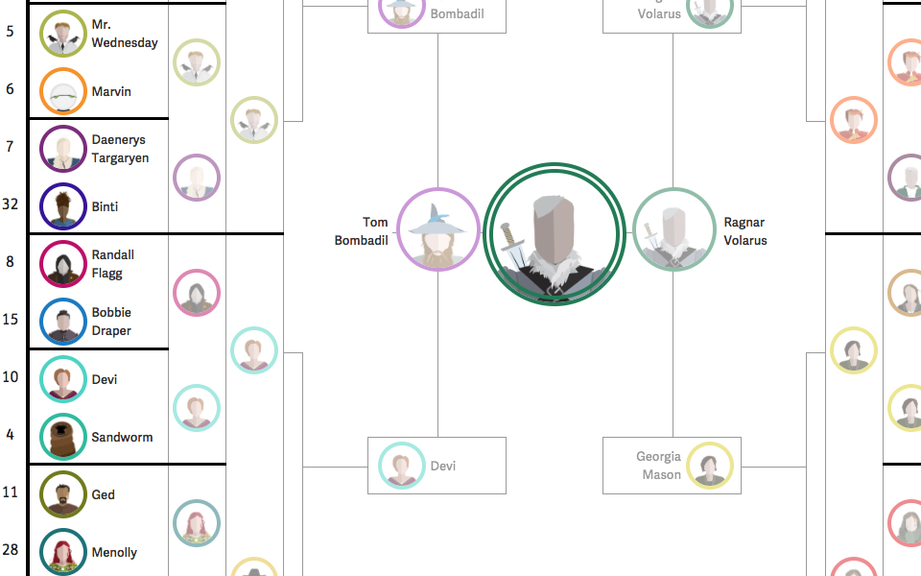Select Tom Bombadil's avatar in top semifinal box
Screen dimensions: 921x576
(402, 12)
